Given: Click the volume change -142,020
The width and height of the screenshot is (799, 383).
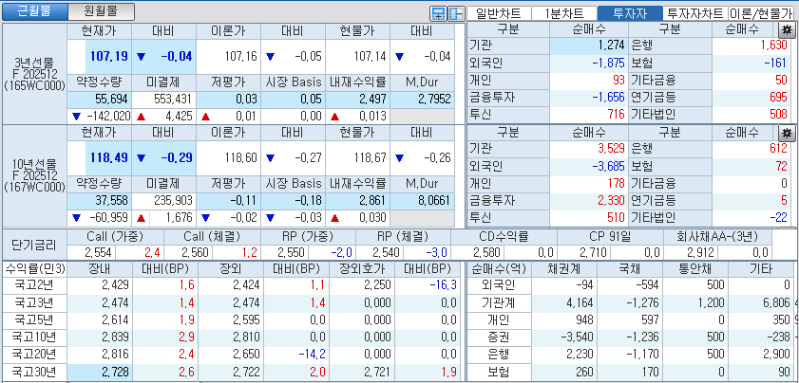Looking at the screenshot, I should click(x=107, y=117).
